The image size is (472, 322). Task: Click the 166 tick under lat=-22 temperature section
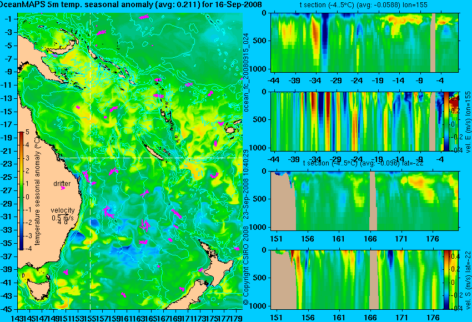pyautogui.click(x=370, y=239)
